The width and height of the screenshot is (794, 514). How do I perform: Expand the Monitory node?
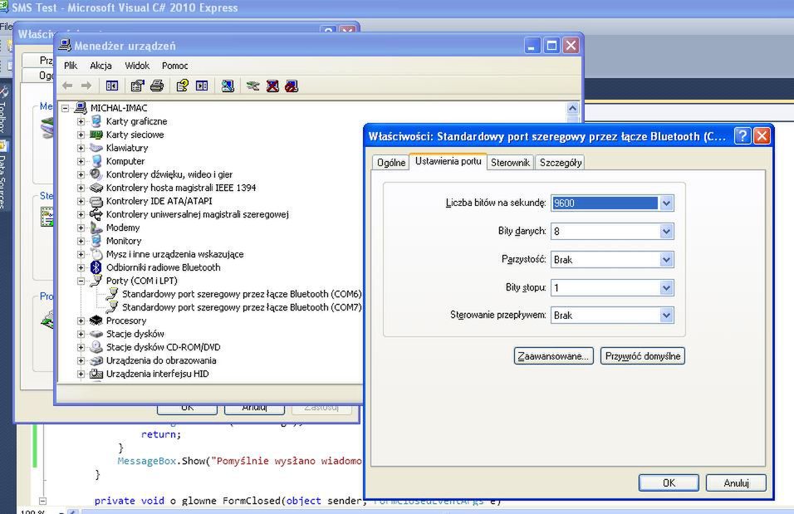[x=81, y=241]
